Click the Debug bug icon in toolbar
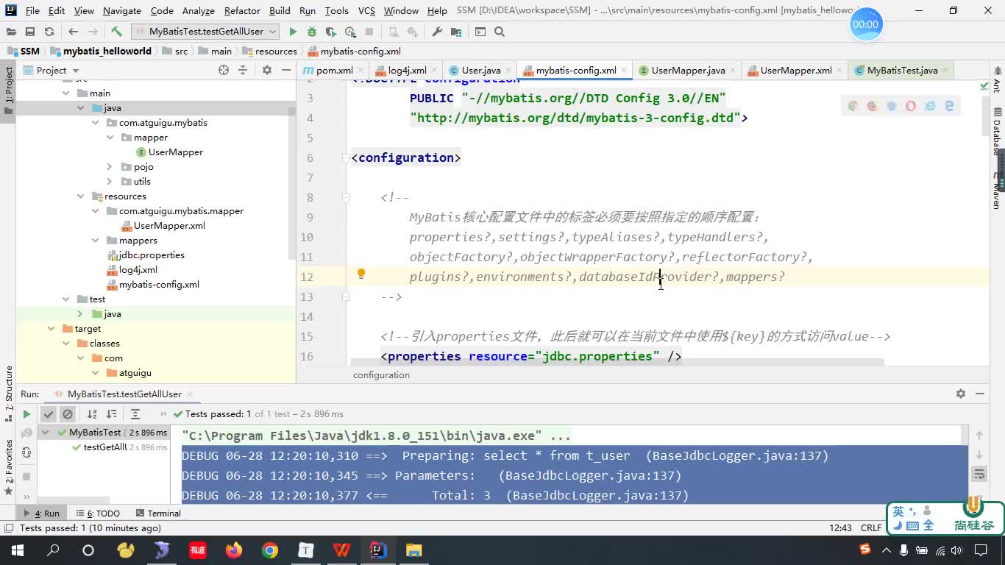The image size is (1005, 565). click(312, 32)
